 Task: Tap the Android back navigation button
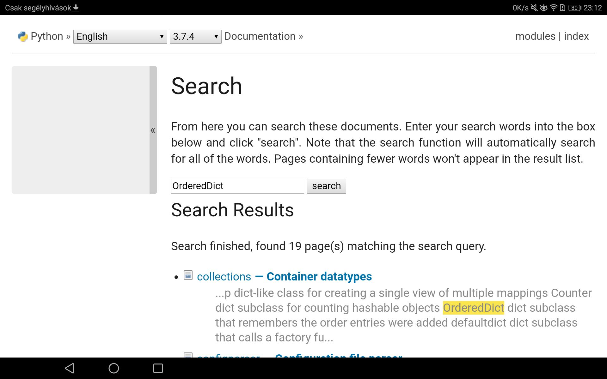tap(70, 368)
